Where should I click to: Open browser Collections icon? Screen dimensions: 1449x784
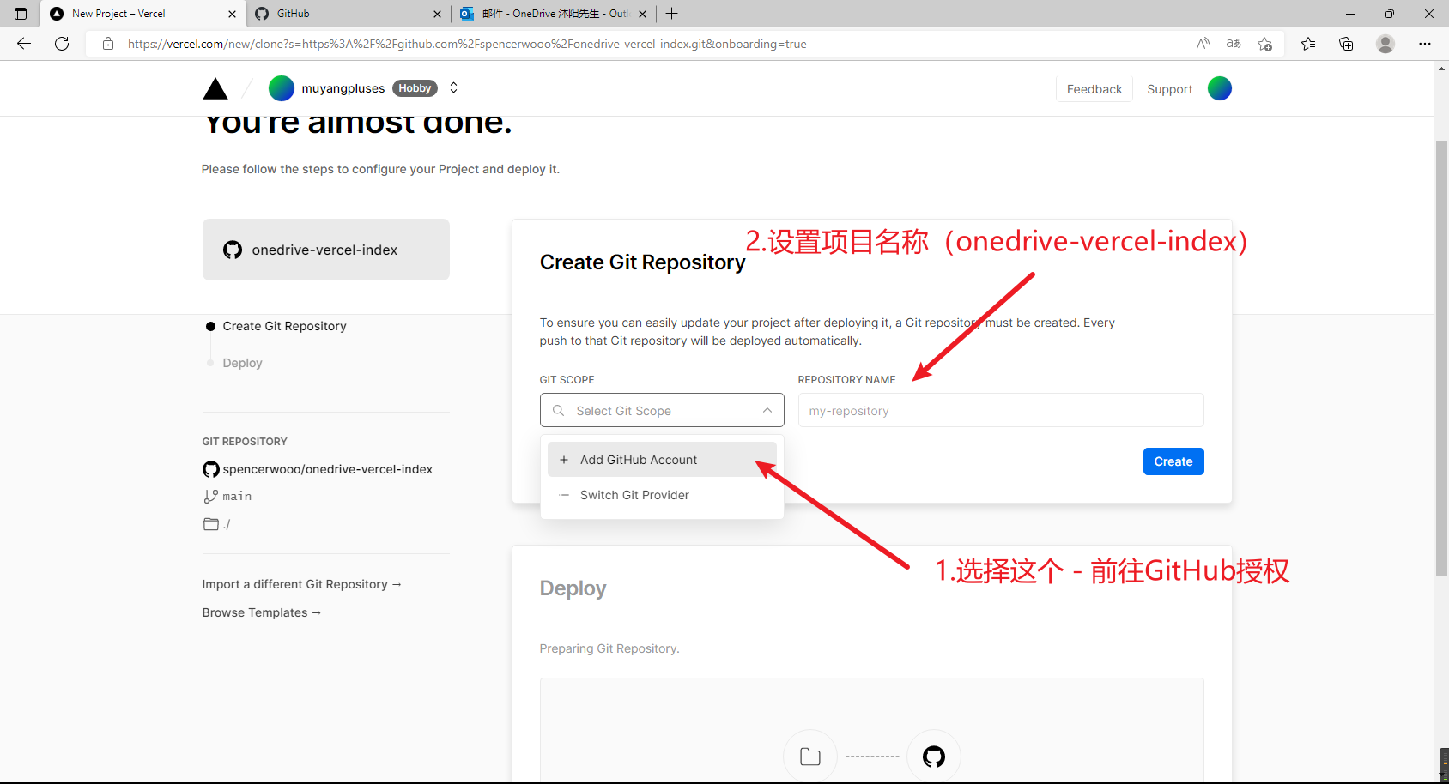point(1345,44)
